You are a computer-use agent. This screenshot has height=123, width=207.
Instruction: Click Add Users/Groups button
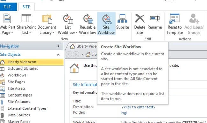(194, 24)
